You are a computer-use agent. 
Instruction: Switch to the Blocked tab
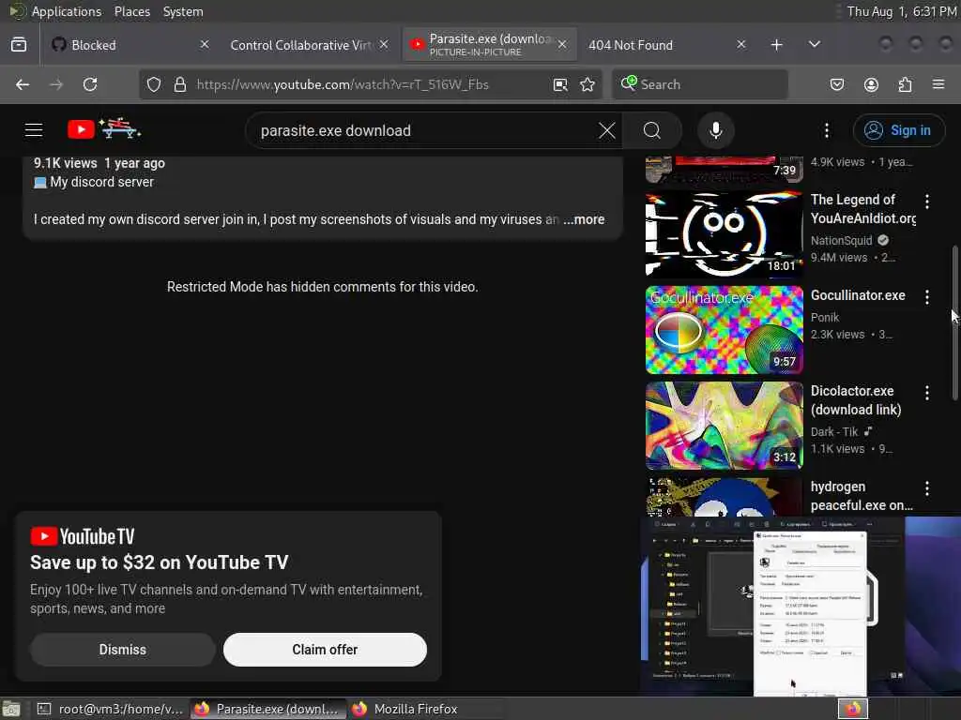(129, 45)
